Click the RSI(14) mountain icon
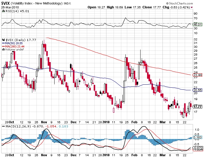204x158 pixels. 3,11
